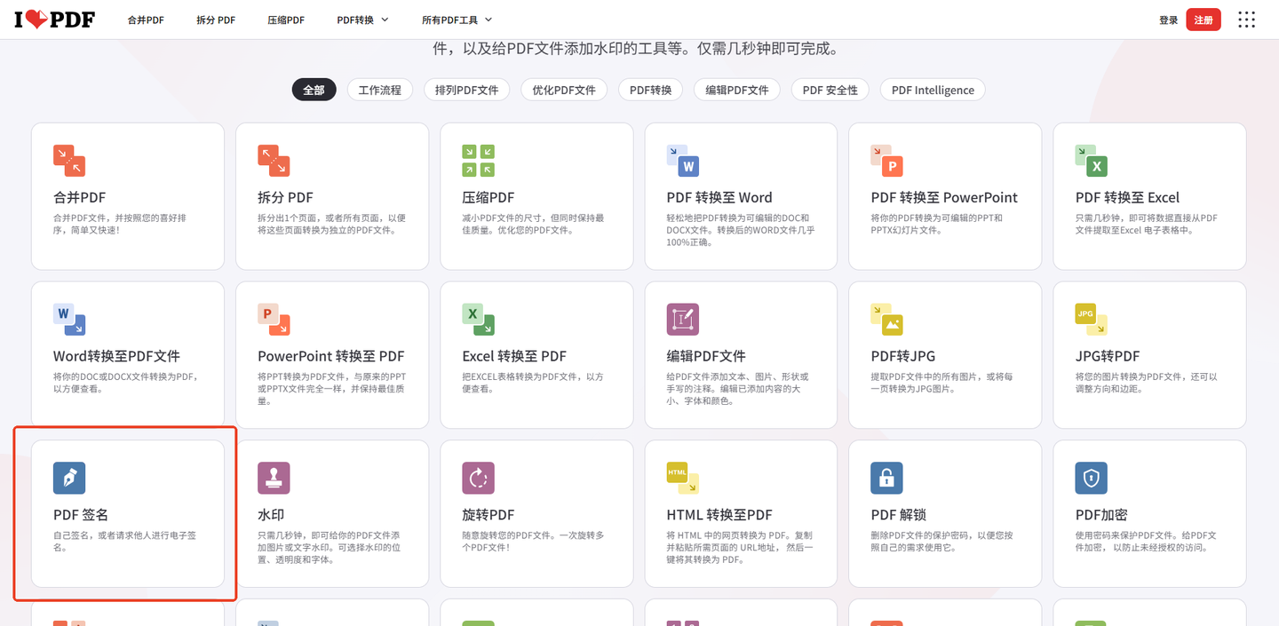Click the 压缩PDF tool icon
1279x626 pixels.
pyautogui.click(x=478, y=161)
